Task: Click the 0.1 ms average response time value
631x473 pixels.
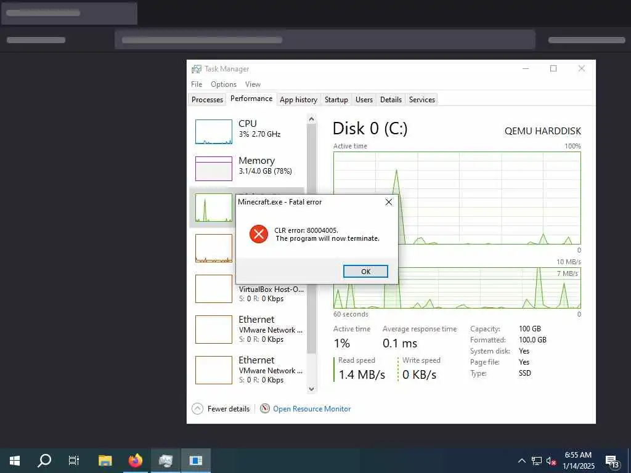Action: click(400, 343)
